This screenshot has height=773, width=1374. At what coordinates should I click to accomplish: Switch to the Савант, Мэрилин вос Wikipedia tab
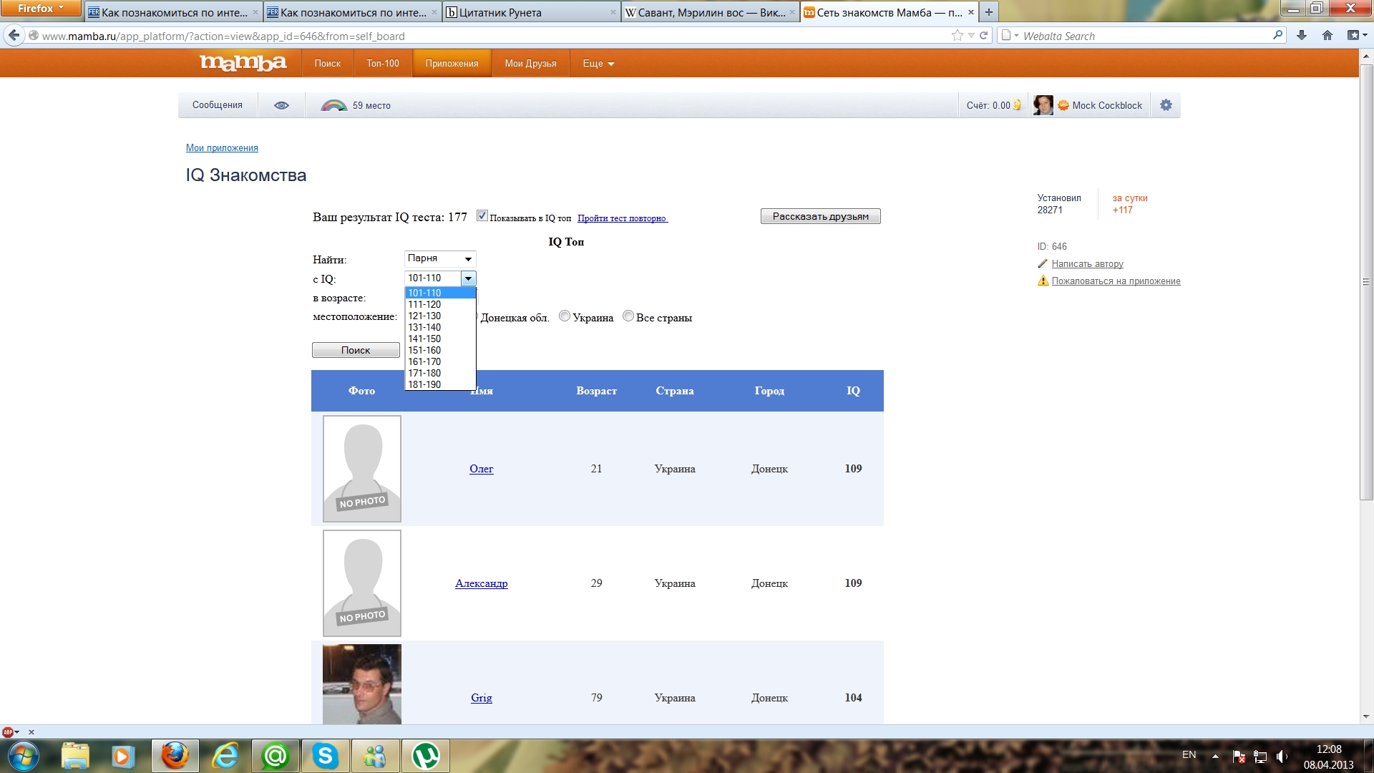(x=709, y=12)
